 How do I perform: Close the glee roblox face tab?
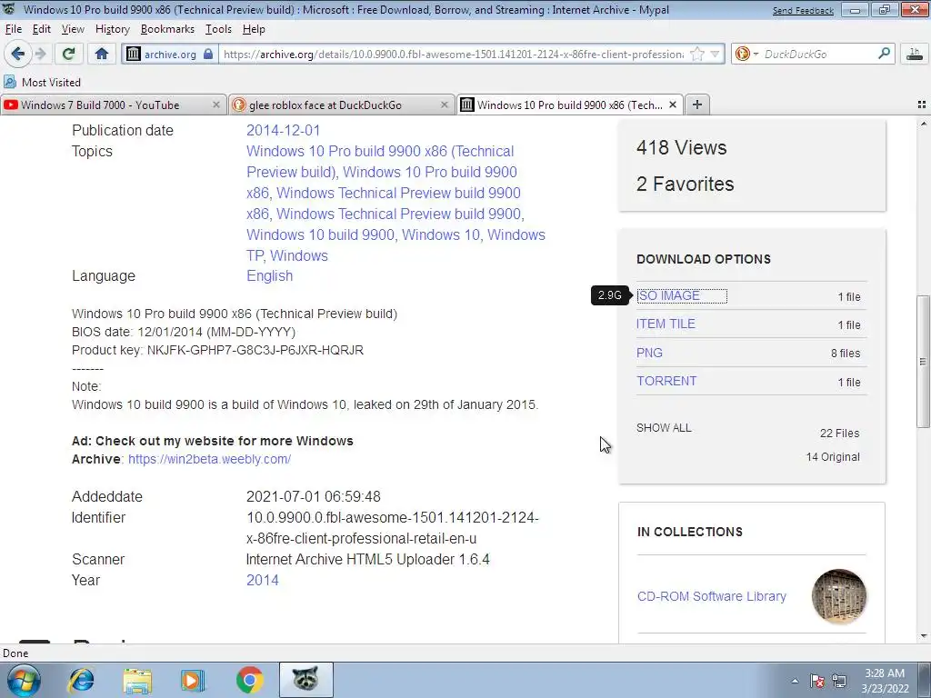tap(444, 105)
